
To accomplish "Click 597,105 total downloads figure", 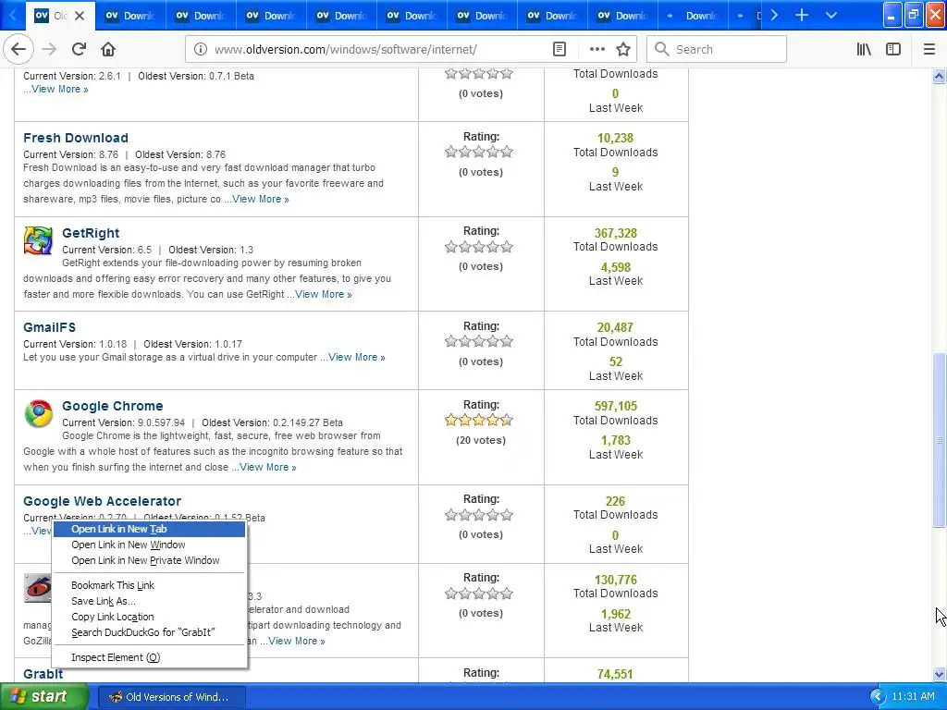I will (x=615, y=406).
